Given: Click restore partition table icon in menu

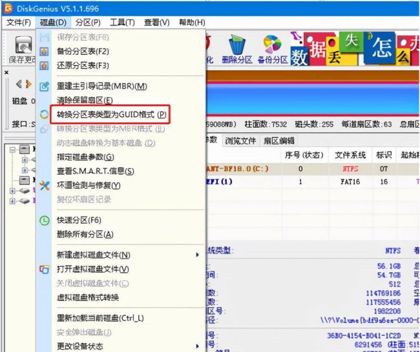Looking at the screenshot, I should pos(44,66).
